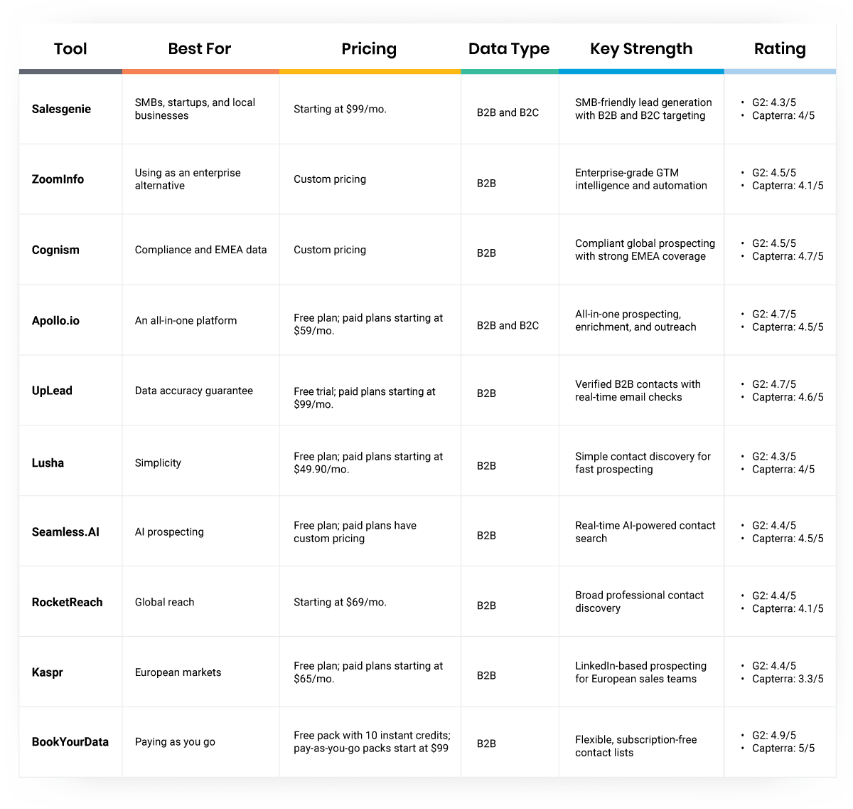The width and height of the screenshot is (853, 809).
Task: Click Lusha's 'Capterra: 4/5' rating
Action: [x=783, y=469]
